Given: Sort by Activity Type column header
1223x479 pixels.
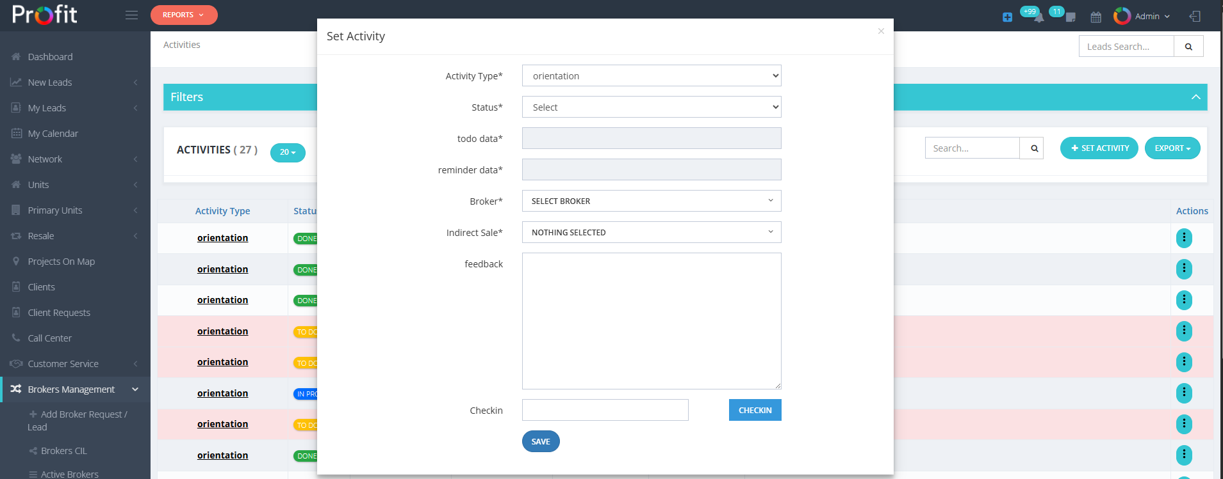Looking at the screenshot, I should 222,211.
